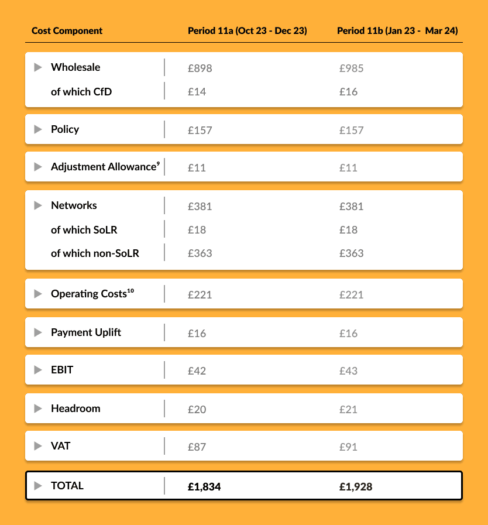Open footnote 9 on Adjustment Allowance
Viewport: 488px width, 525px height.
pos(158,163)
